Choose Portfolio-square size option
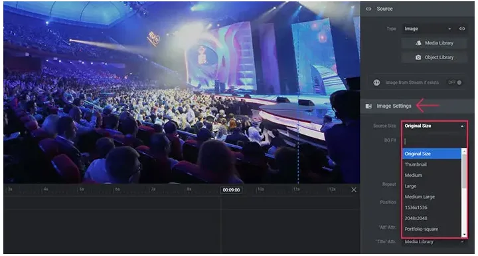The width and height of the screenshot is (478, 256). (x=432, y=229)
